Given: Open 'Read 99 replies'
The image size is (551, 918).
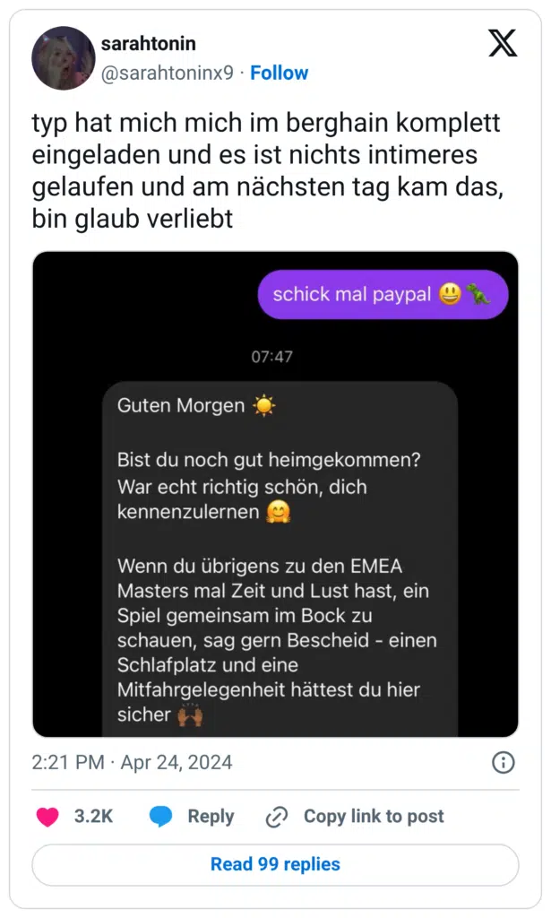Looking at the screenshot, I should [x=275, y=864].
